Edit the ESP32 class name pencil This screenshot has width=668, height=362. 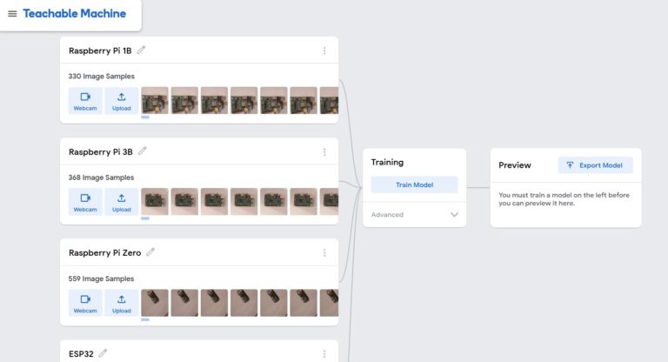pyautogui.click(x=103, y=353)
